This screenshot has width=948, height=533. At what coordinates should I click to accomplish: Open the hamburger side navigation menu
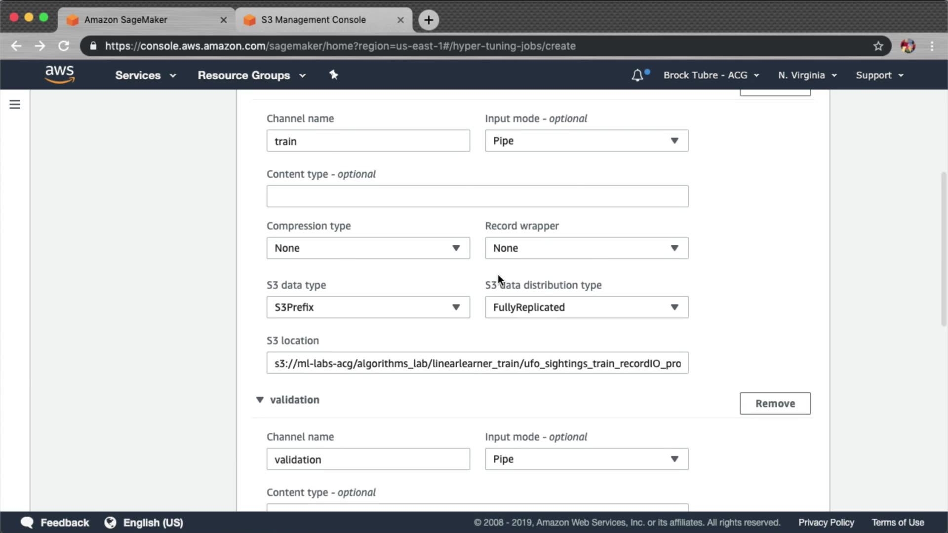pyautogui.click(x=15, y=105)
